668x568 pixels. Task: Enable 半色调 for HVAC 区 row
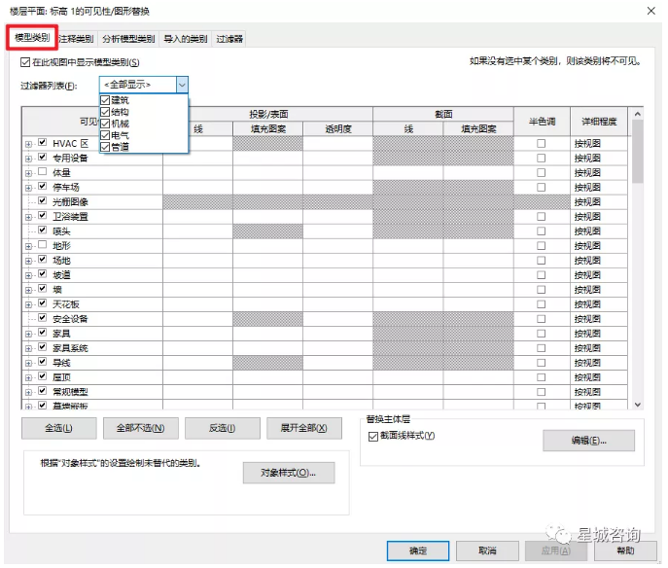point(541,144)
